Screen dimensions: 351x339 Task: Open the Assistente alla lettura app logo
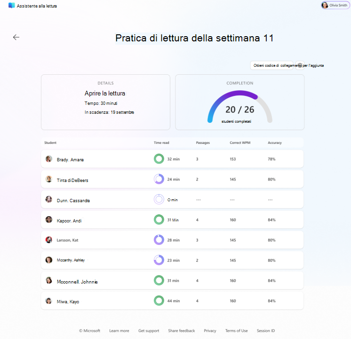click(x=11, y=6)
